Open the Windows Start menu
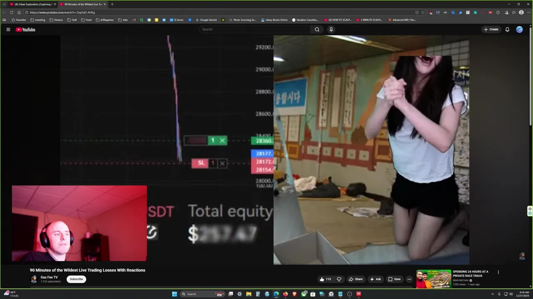Image resolution: width=533 pixels, height=299 pixels. (174, 294)
